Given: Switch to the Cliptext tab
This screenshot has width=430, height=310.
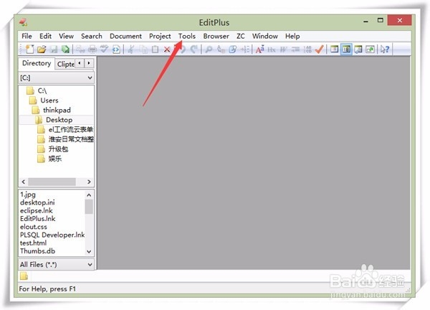Looking at the screenshot, I should coord(65,64).
